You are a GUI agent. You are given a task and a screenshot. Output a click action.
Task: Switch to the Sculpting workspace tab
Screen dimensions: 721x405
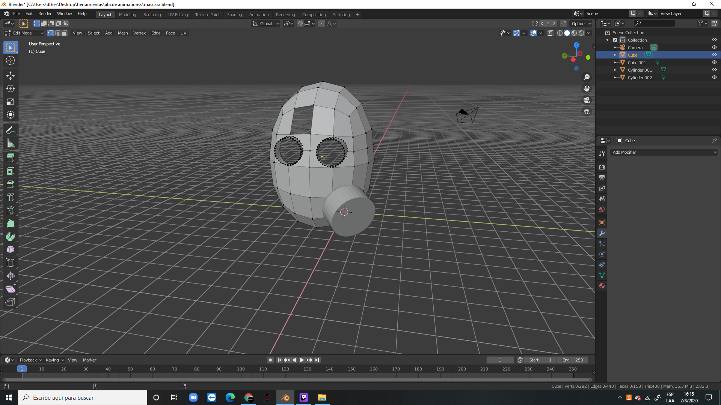coord(152,15)
